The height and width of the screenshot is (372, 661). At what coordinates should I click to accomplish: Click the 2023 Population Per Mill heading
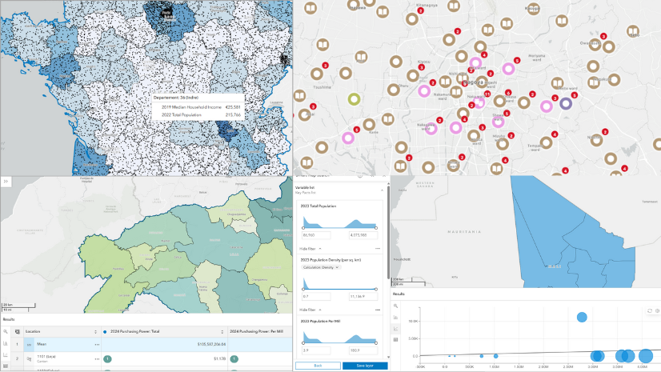pos(318,321)
